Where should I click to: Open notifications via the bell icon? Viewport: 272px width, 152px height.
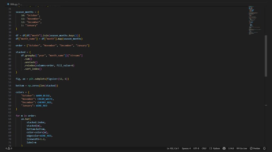(x=264, y=148)
